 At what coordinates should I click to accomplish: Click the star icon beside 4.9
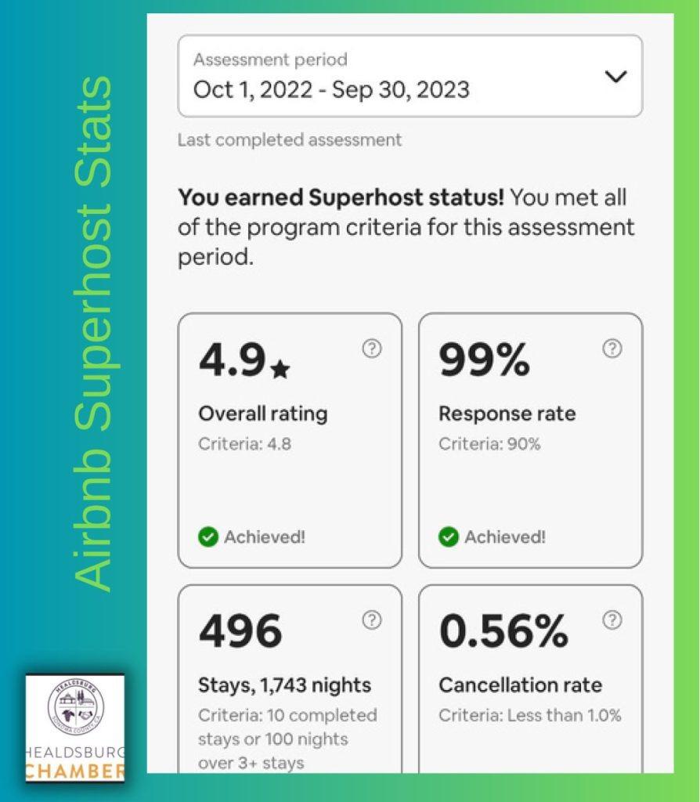pos(279,370)
